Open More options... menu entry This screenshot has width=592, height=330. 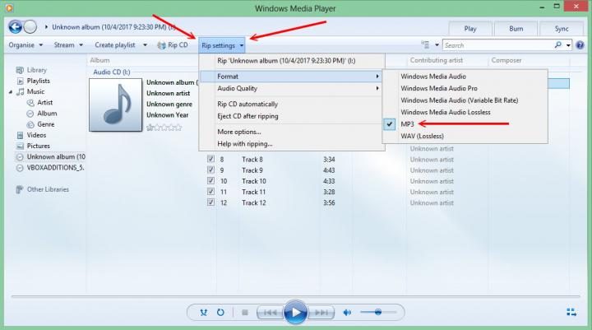coord(292,132)
